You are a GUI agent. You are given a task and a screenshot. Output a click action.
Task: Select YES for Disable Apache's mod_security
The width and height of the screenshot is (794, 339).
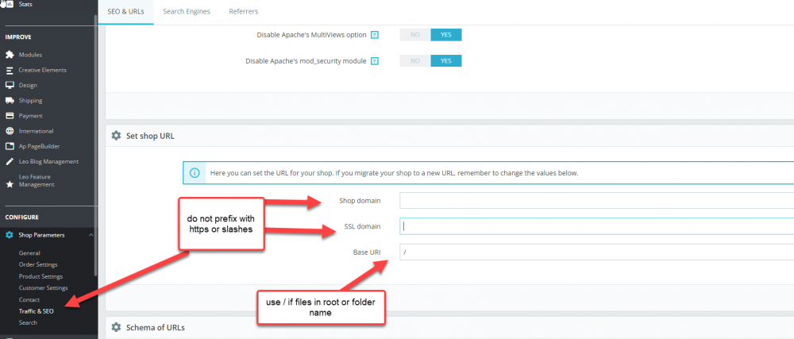[446, 60]
